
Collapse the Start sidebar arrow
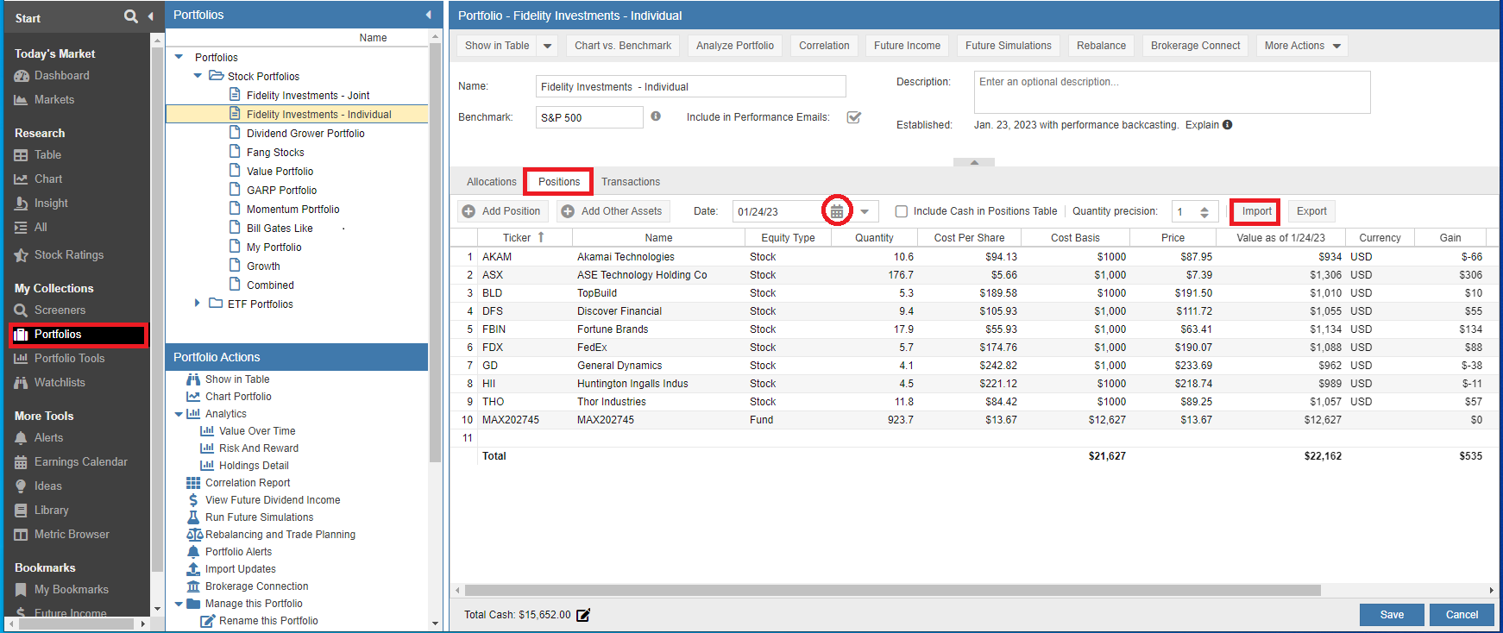coord(150,16)
